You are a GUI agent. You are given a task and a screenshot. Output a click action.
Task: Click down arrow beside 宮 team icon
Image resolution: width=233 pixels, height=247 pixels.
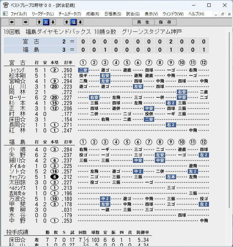pos(53,22)
